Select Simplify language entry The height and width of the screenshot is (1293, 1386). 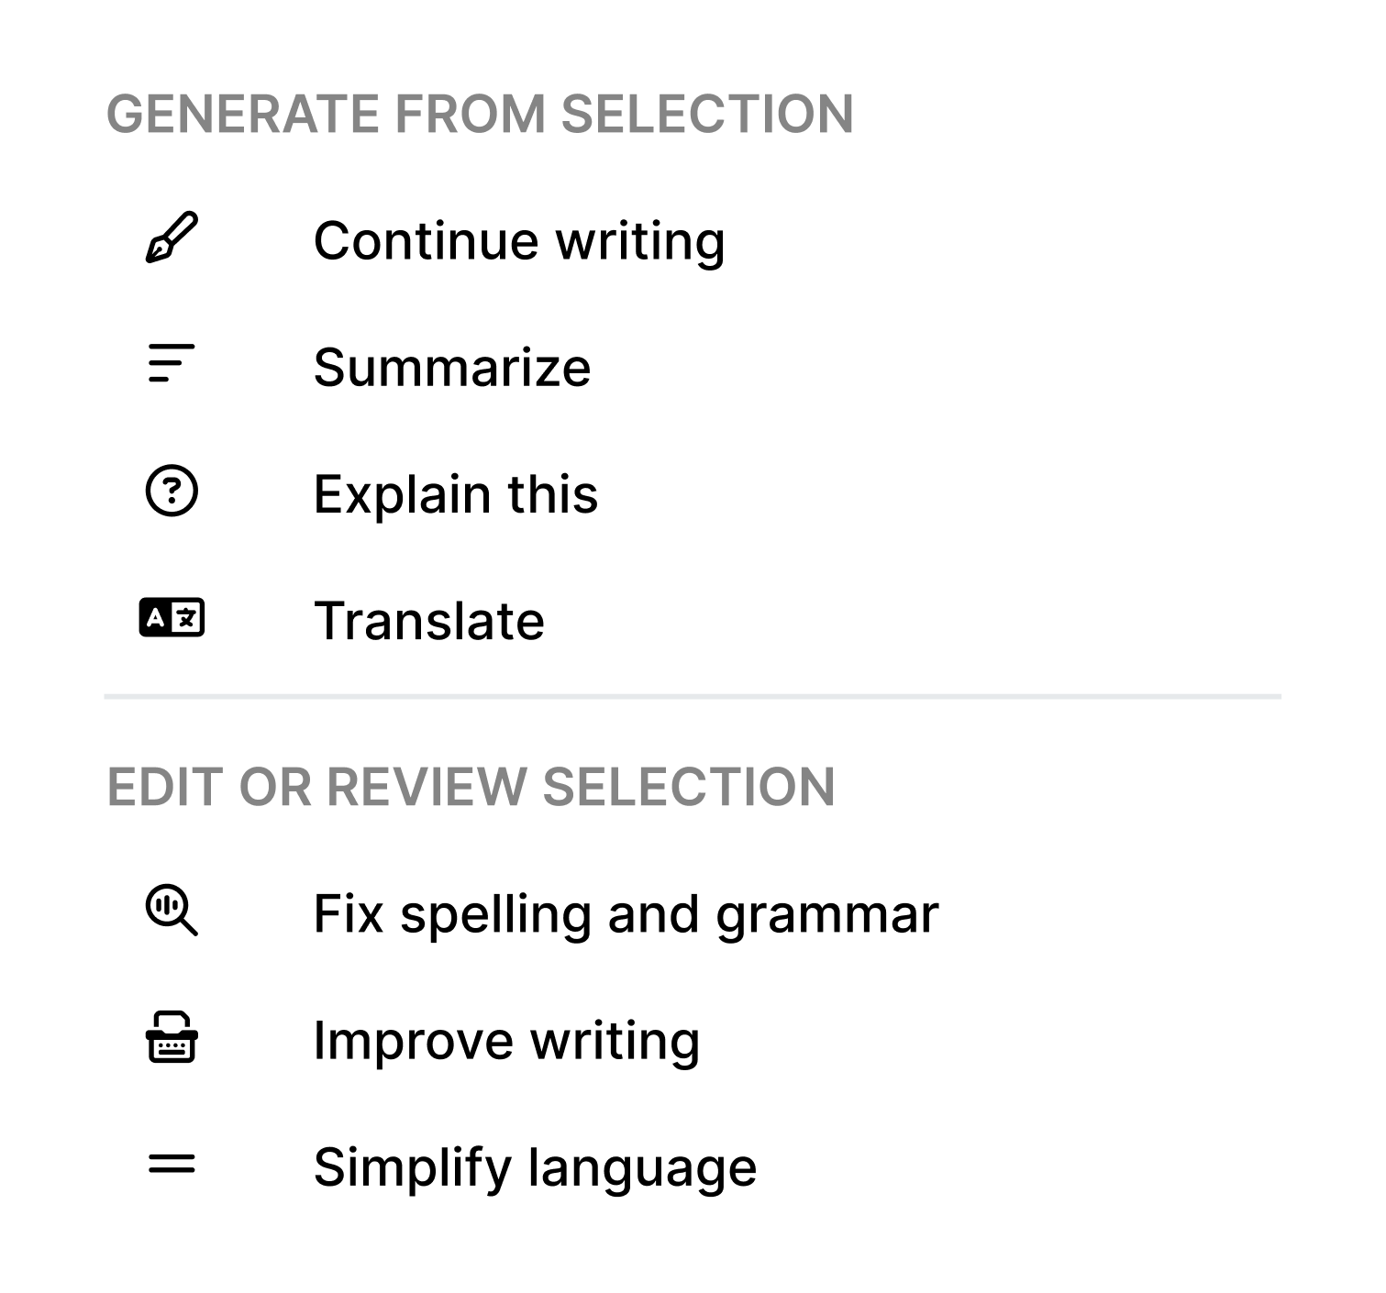coord(535,1166)
